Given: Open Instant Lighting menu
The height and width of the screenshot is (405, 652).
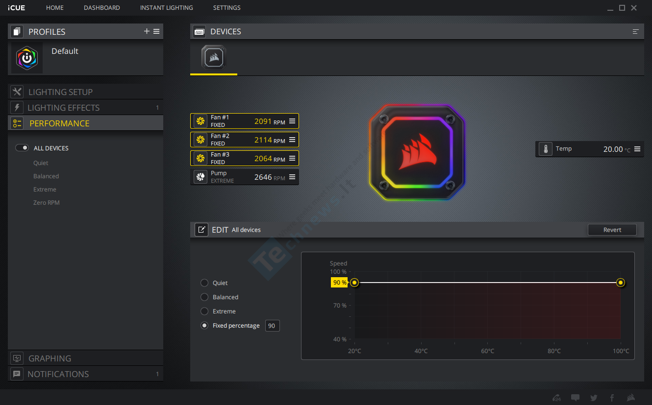Looking at the screenshot, I should coord(167,8).
